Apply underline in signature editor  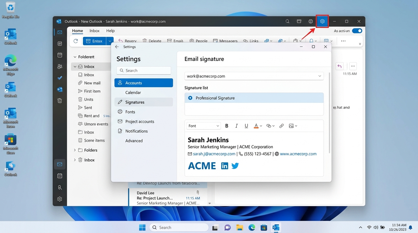click(246, 126)
